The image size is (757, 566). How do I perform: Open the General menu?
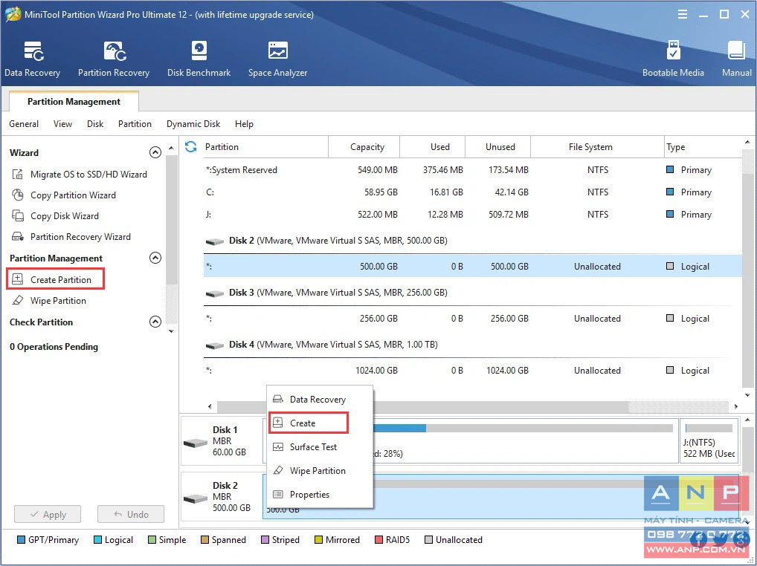point(24,124)
